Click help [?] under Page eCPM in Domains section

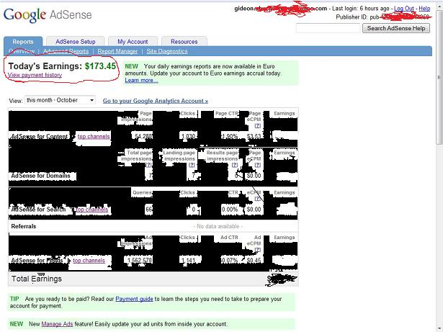coord(258,165)
